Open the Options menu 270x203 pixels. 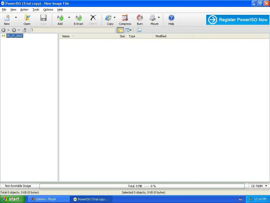point(48,10)
